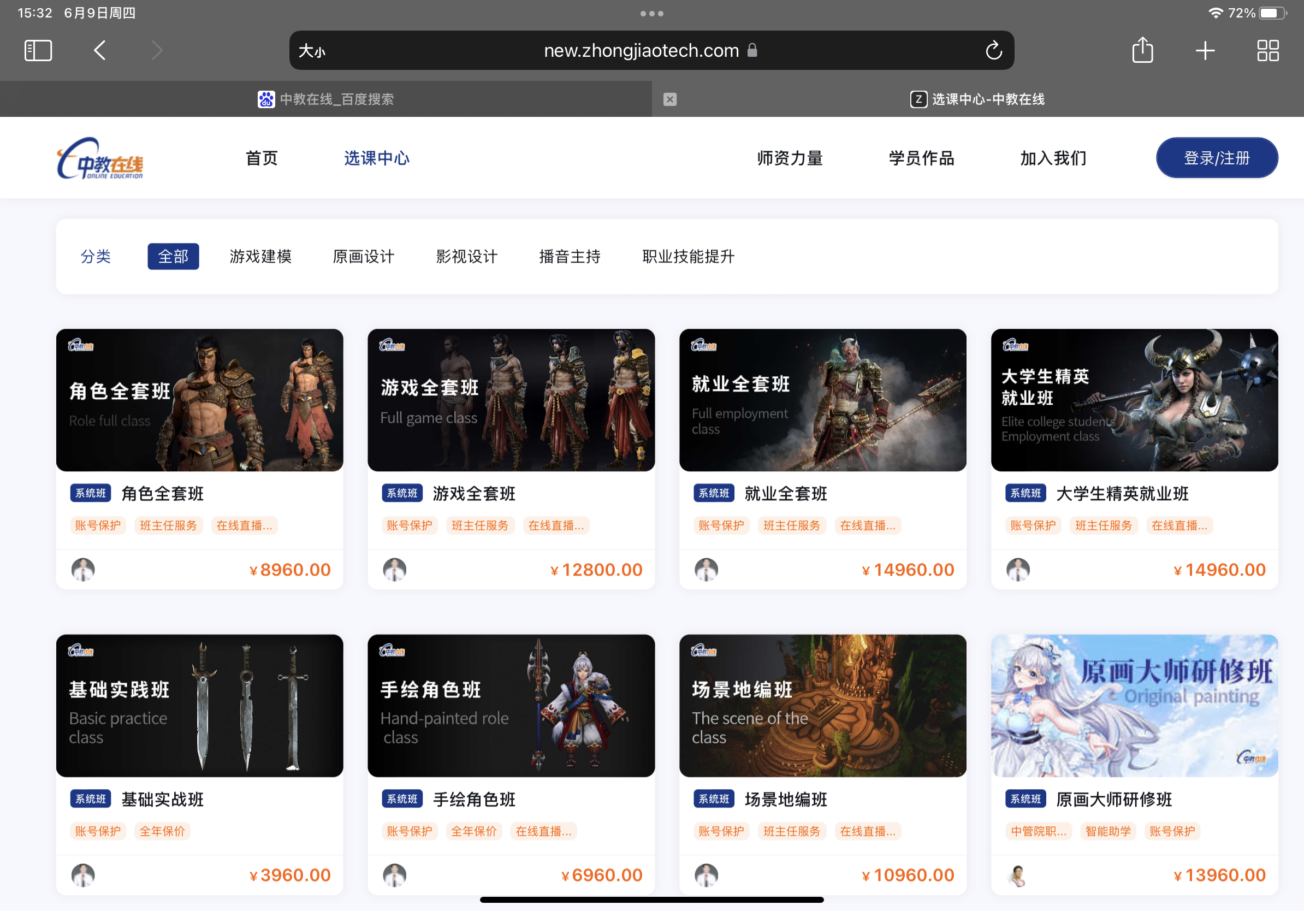Click teacher avatar on 游戏全套班 card
1304x911 pixels.
[395, 570]
